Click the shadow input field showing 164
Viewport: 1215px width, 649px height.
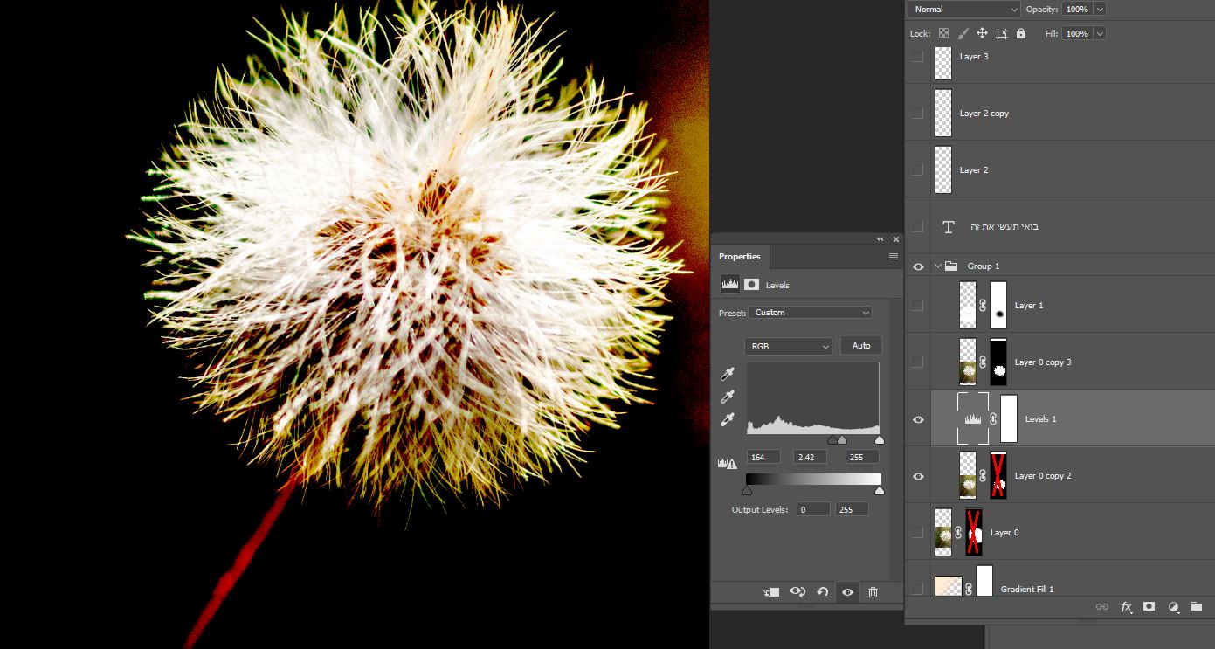click(x=764, y=457)
